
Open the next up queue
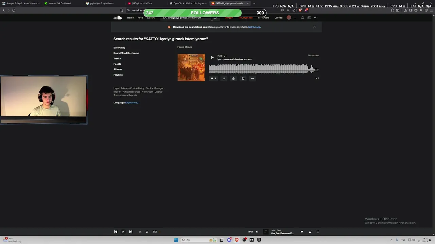(x=318, y=232)
